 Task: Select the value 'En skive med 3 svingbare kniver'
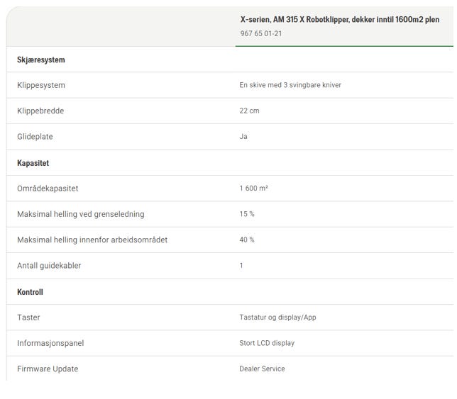click(290, 85)
